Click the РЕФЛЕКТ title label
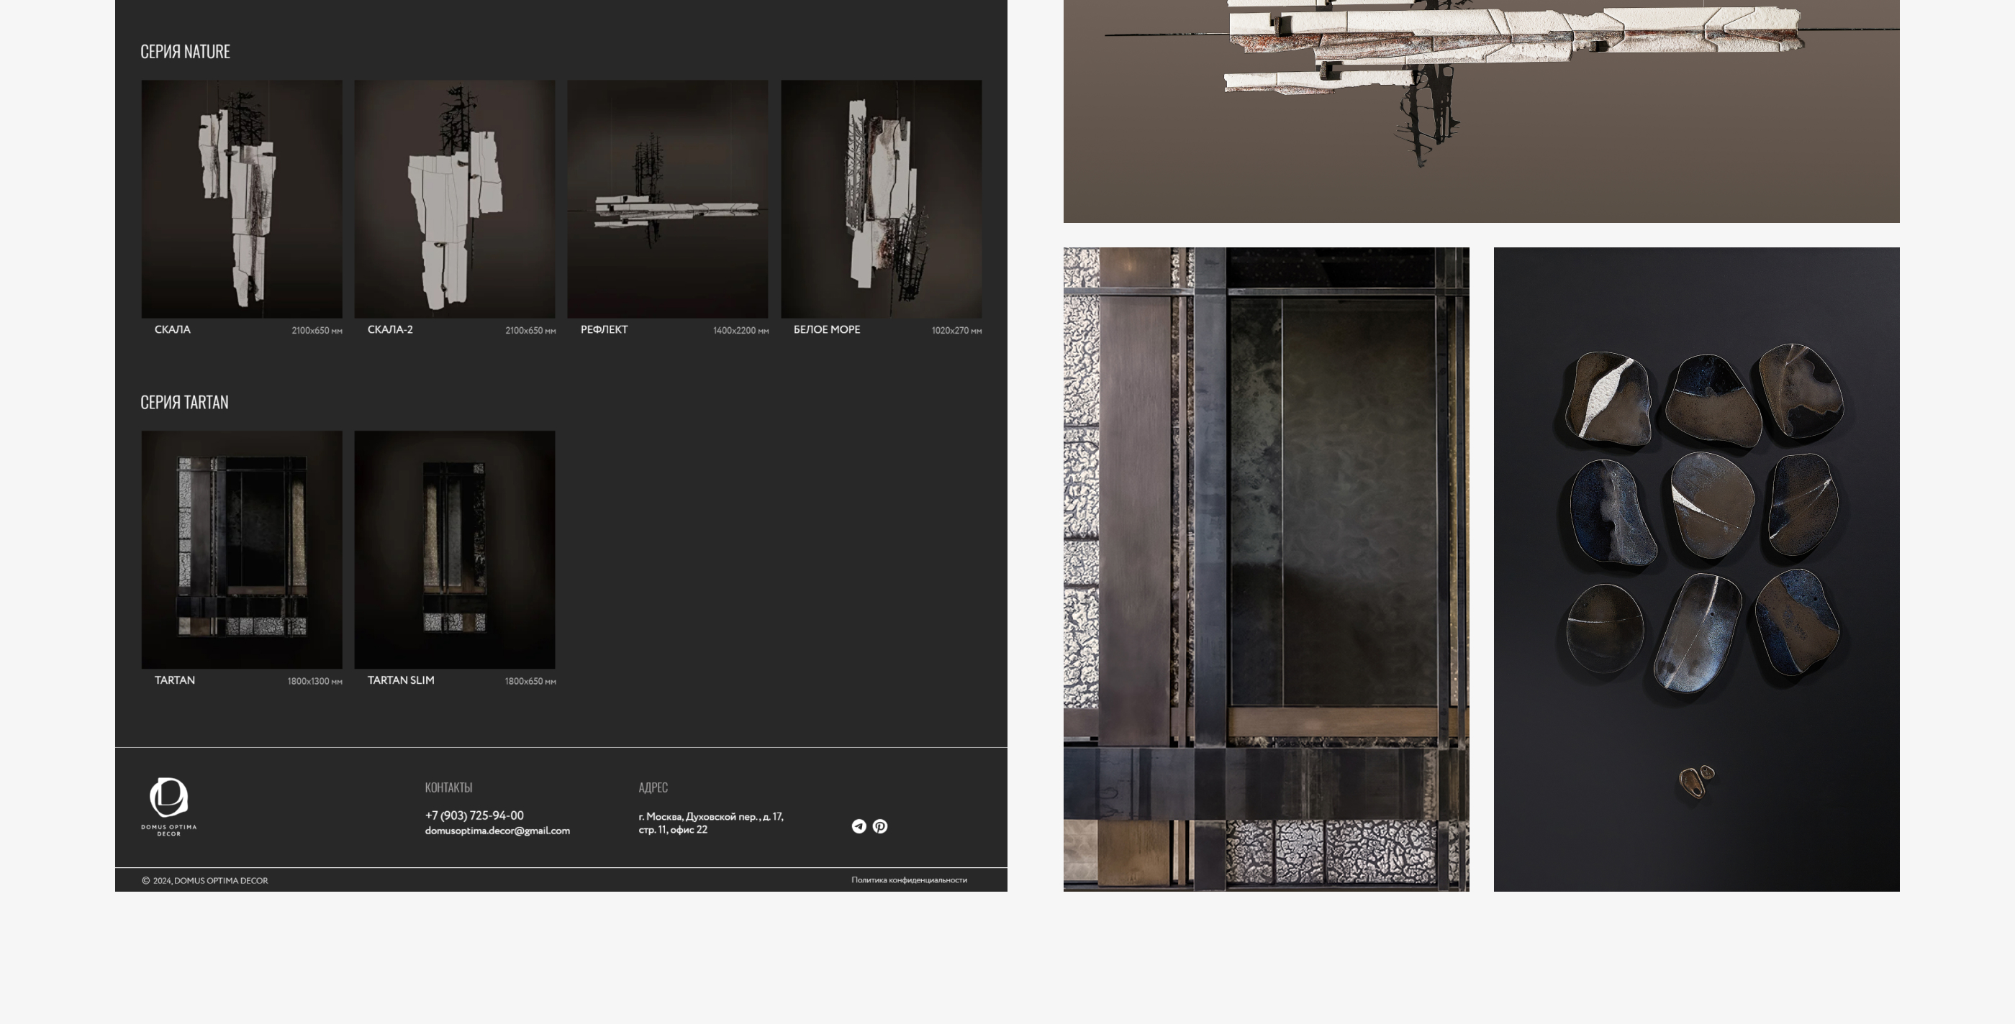 (604, 329)
